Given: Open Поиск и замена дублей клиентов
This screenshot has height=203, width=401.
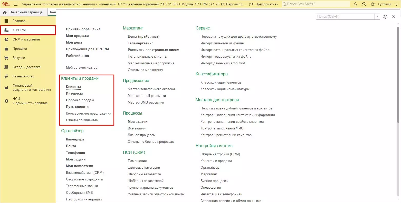Looking at the screenshot, I should pyautogui.click(x=236, y=108).
